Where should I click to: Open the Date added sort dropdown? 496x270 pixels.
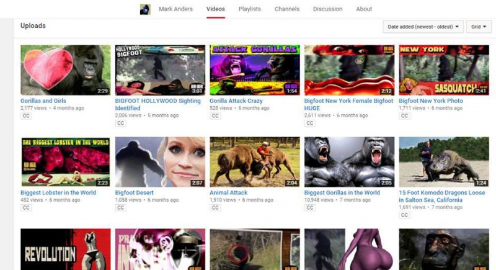tap(423, 27)
